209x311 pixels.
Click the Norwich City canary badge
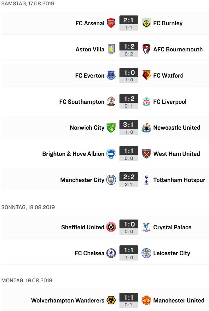[111, 127]
